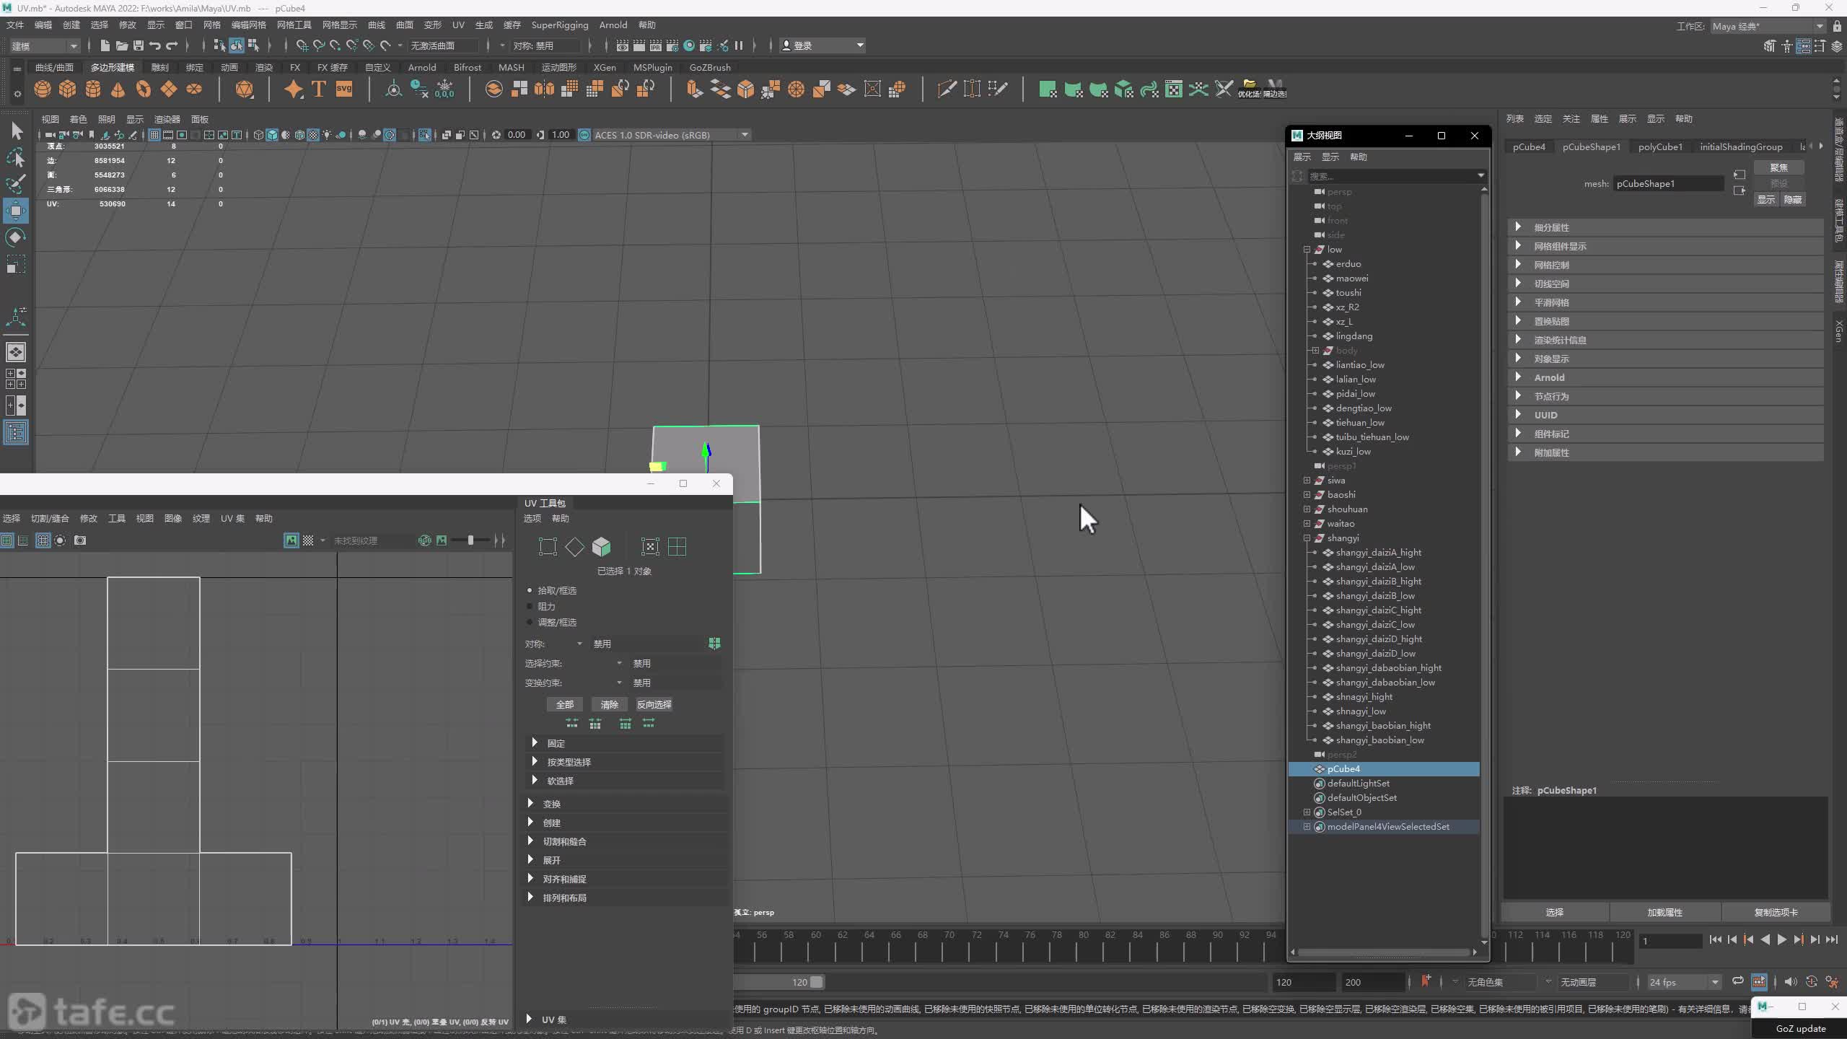
Task: Click the Save Scene icon
Action: click(139, 45)
